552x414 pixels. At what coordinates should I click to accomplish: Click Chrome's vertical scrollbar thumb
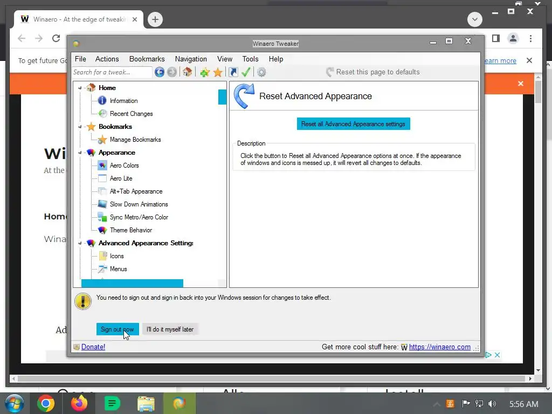[539, 92]
